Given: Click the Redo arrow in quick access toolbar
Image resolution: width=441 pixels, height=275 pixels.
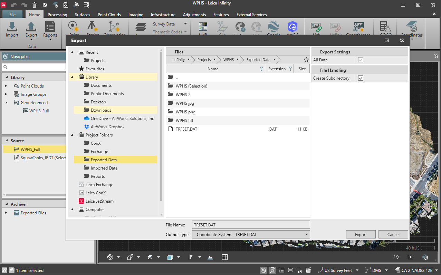Looking at the screenshot, I should [24, 5].
